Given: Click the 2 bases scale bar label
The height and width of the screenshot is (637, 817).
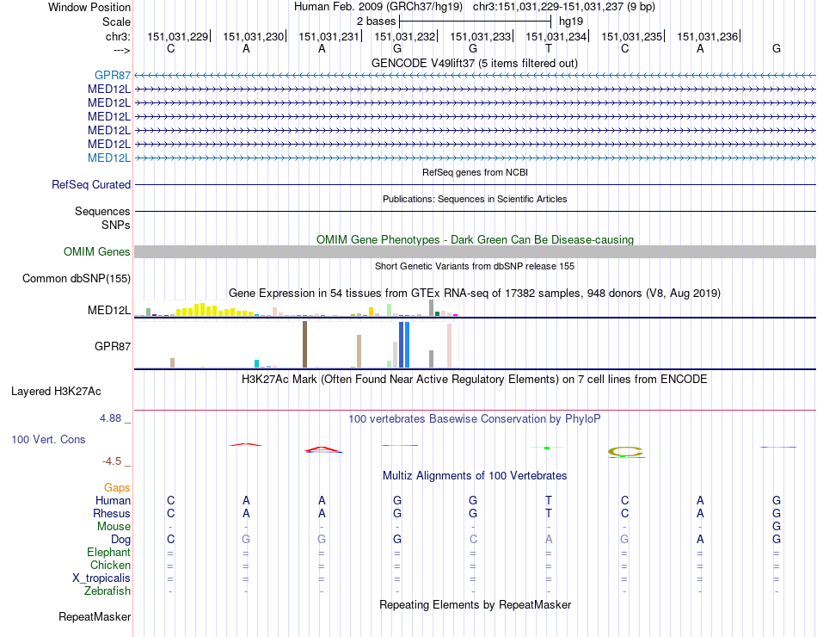Looking at the screenshot, I should [x=376, y=22].
